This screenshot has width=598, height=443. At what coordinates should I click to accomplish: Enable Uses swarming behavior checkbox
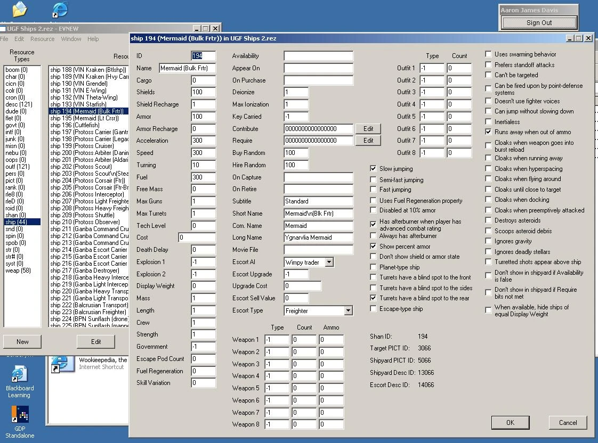tap(488, 54)
